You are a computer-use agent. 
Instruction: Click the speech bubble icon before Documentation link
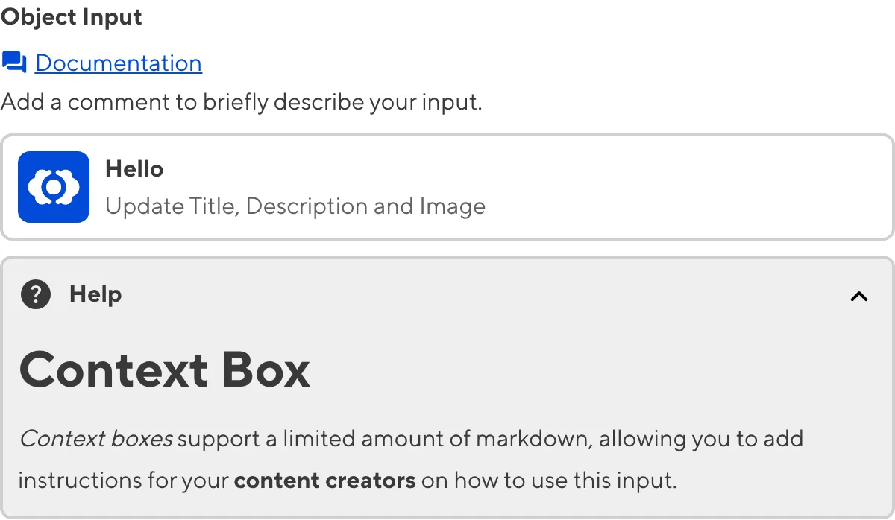(13, 63)
